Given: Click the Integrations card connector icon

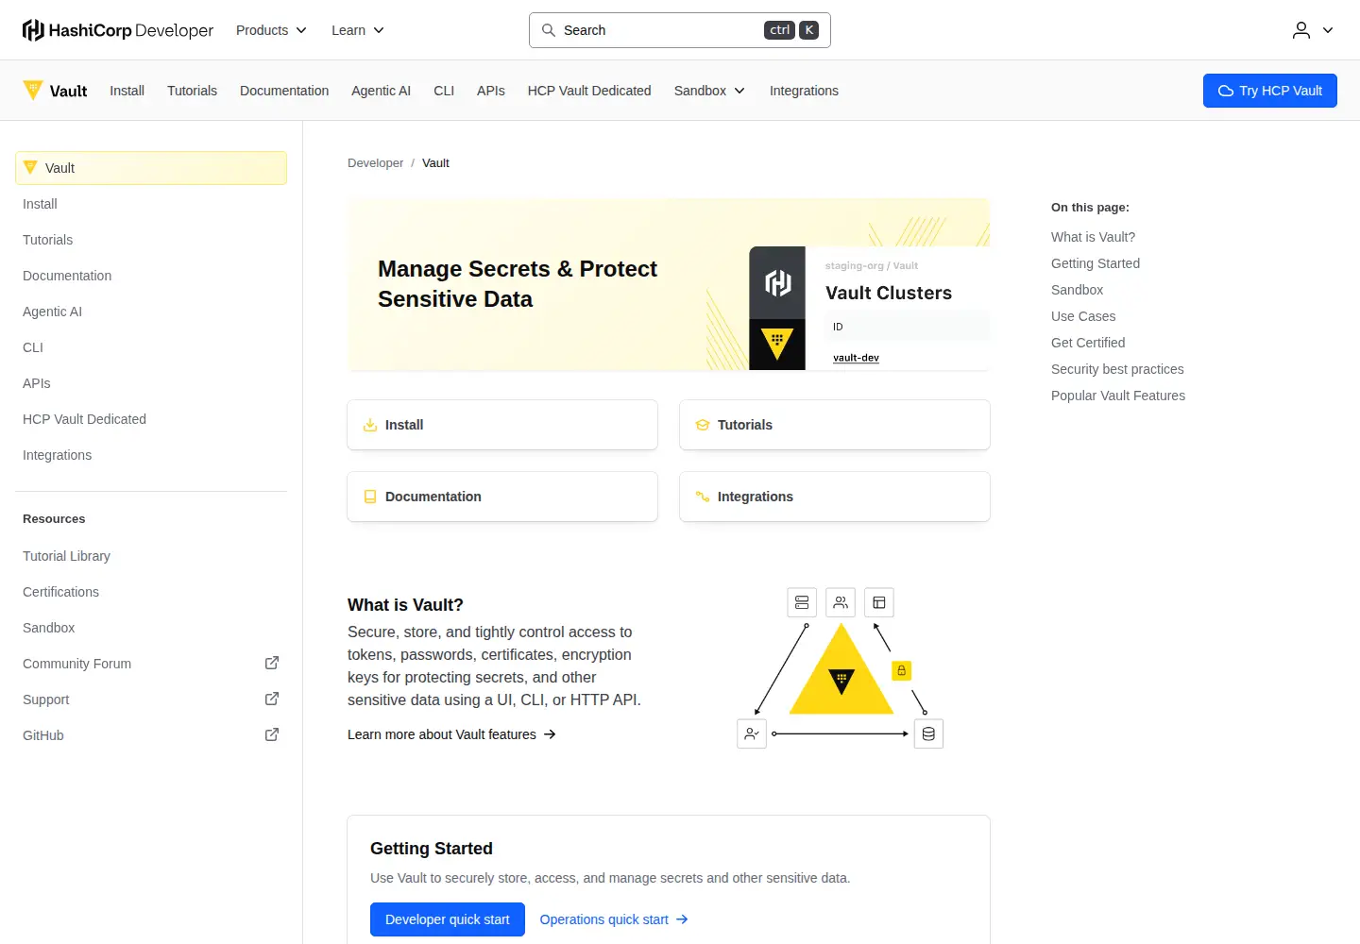Looking at the screenshot, I should [x=703, y=497].
